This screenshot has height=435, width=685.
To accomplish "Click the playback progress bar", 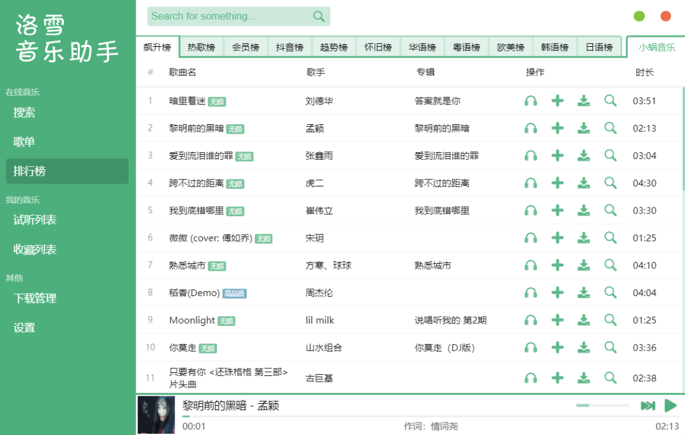I will [x=430, y=417].
